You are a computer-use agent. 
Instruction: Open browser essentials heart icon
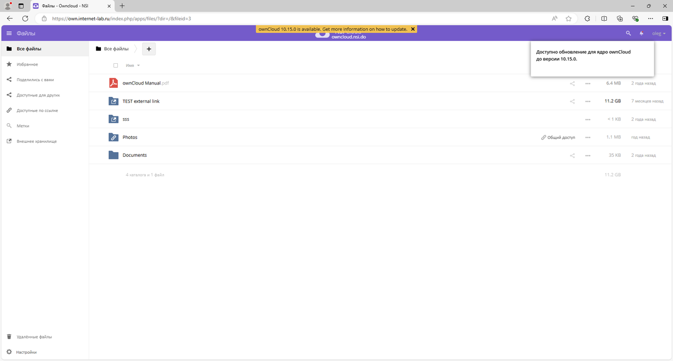pyautogui.click(x=635, y=18)
